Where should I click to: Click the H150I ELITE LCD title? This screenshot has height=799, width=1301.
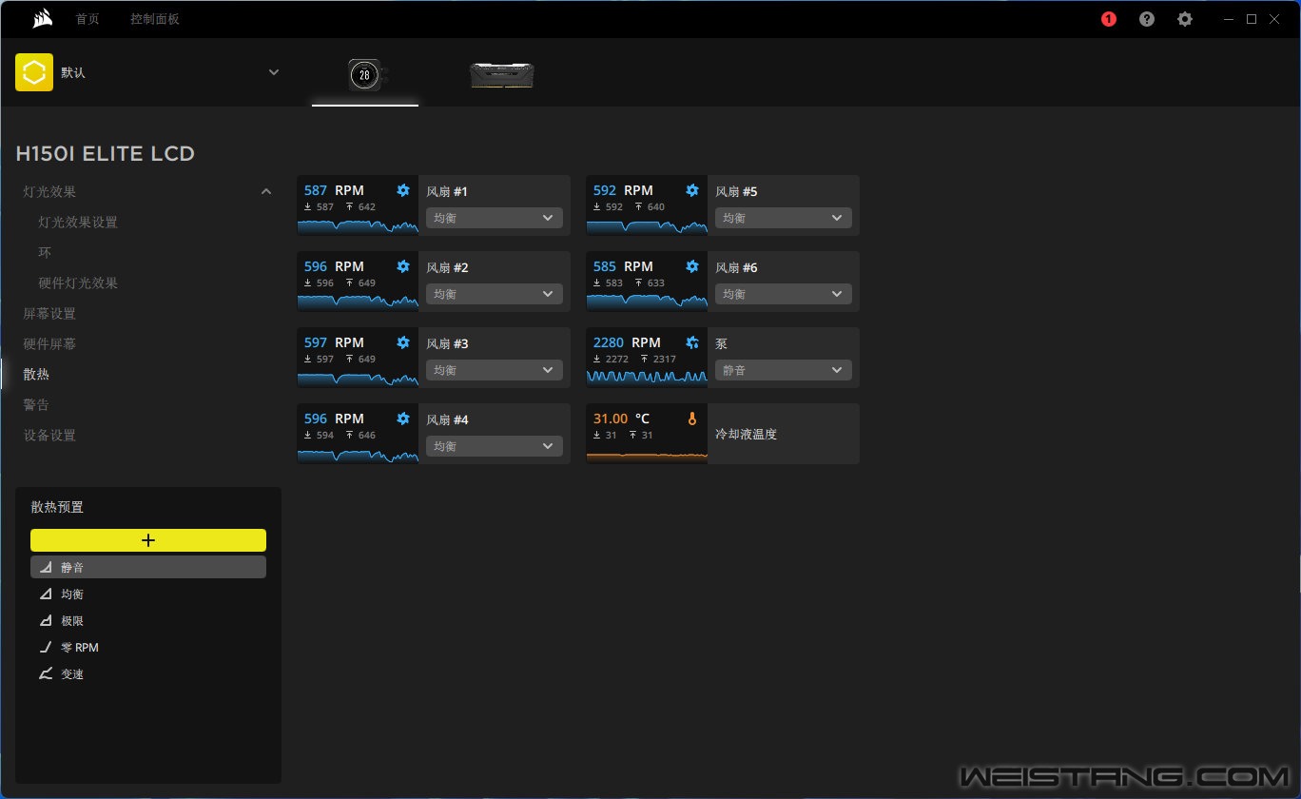pos(105,153)
